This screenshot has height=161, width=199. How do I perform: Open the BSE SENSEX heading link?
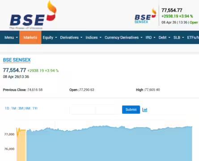tap(17, 60)
